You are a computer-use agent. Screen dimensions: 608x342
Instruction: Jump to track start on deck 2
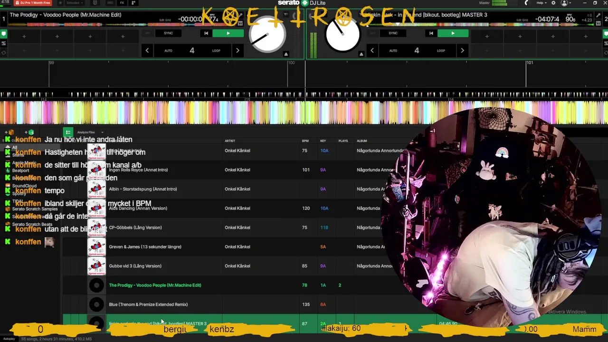431,33
